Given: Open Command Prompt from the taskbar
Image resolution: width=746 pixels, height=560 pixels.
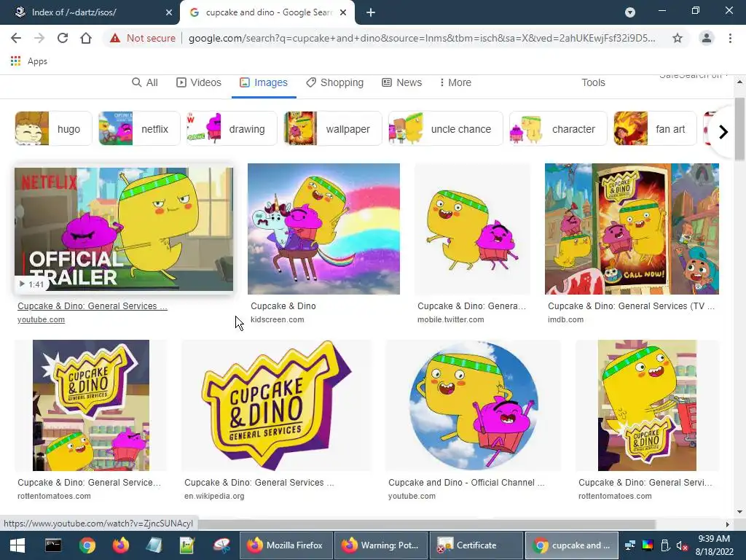Looking at the screenshot, I should [x=52, y=545].
